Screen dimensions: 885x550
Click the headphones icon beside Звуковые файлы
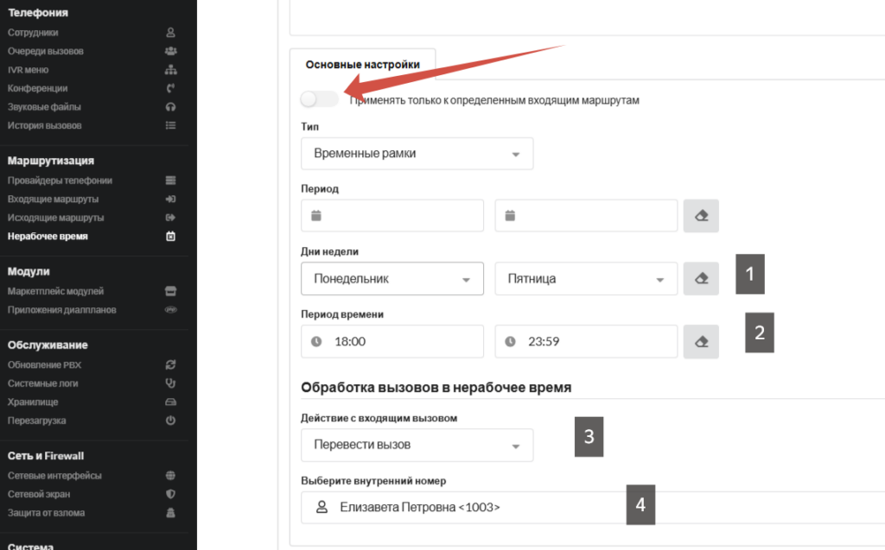click(170, 107)
